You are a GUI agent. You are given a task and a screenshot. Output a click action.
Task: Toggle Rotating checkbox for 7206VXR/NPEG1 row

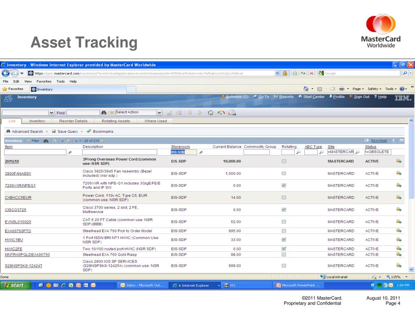coord(284,185)
